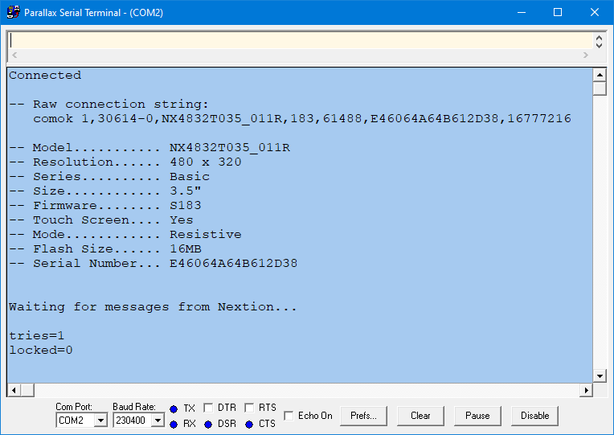614x435 pixels.
Task: Click the terminal horizontal scroll right arrow
Action: [x=586, y=390]
